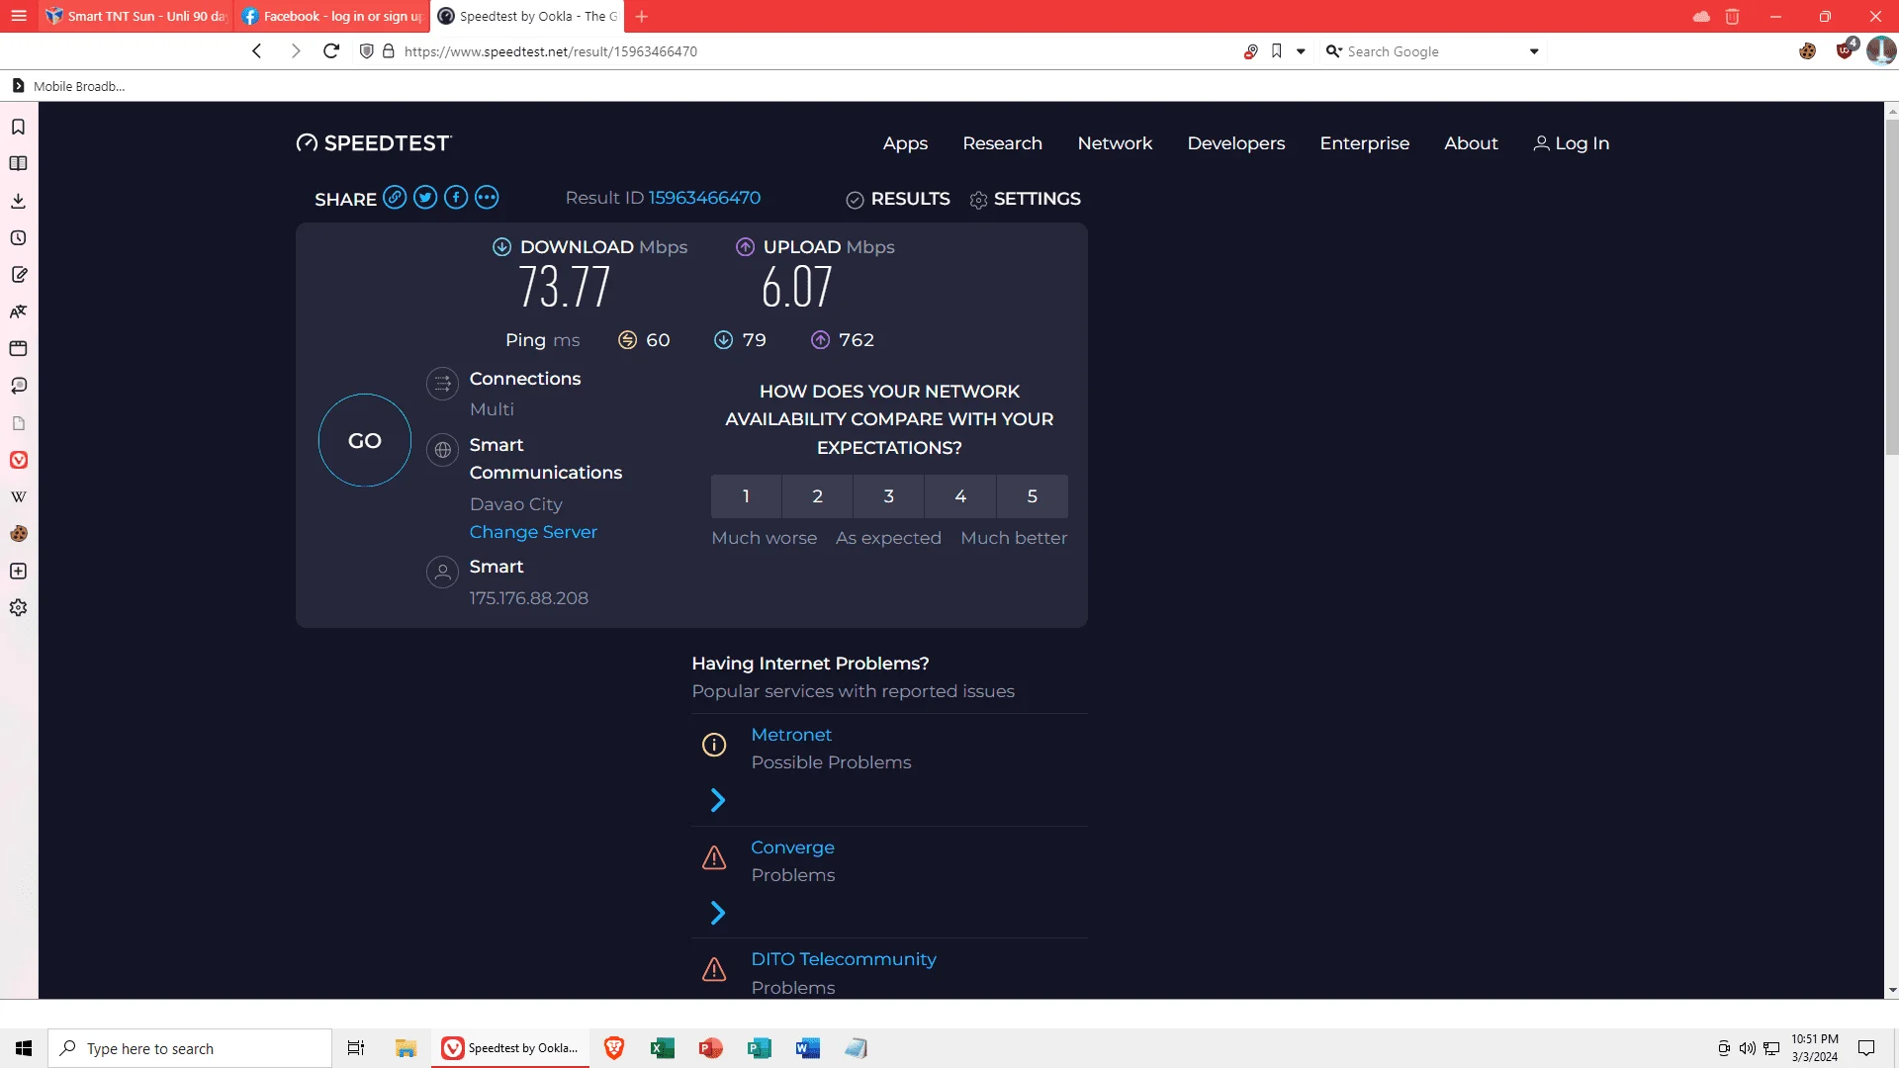Open the History panel clock icon
The image size is (1899, 1068).
pyautogui.click(x=18, y=237)
